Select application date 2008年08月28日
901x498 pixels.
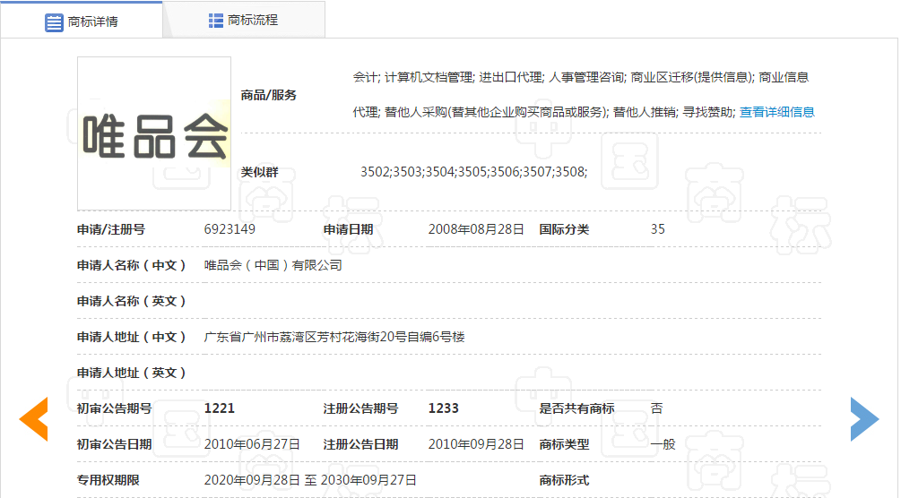pos(476,229)
